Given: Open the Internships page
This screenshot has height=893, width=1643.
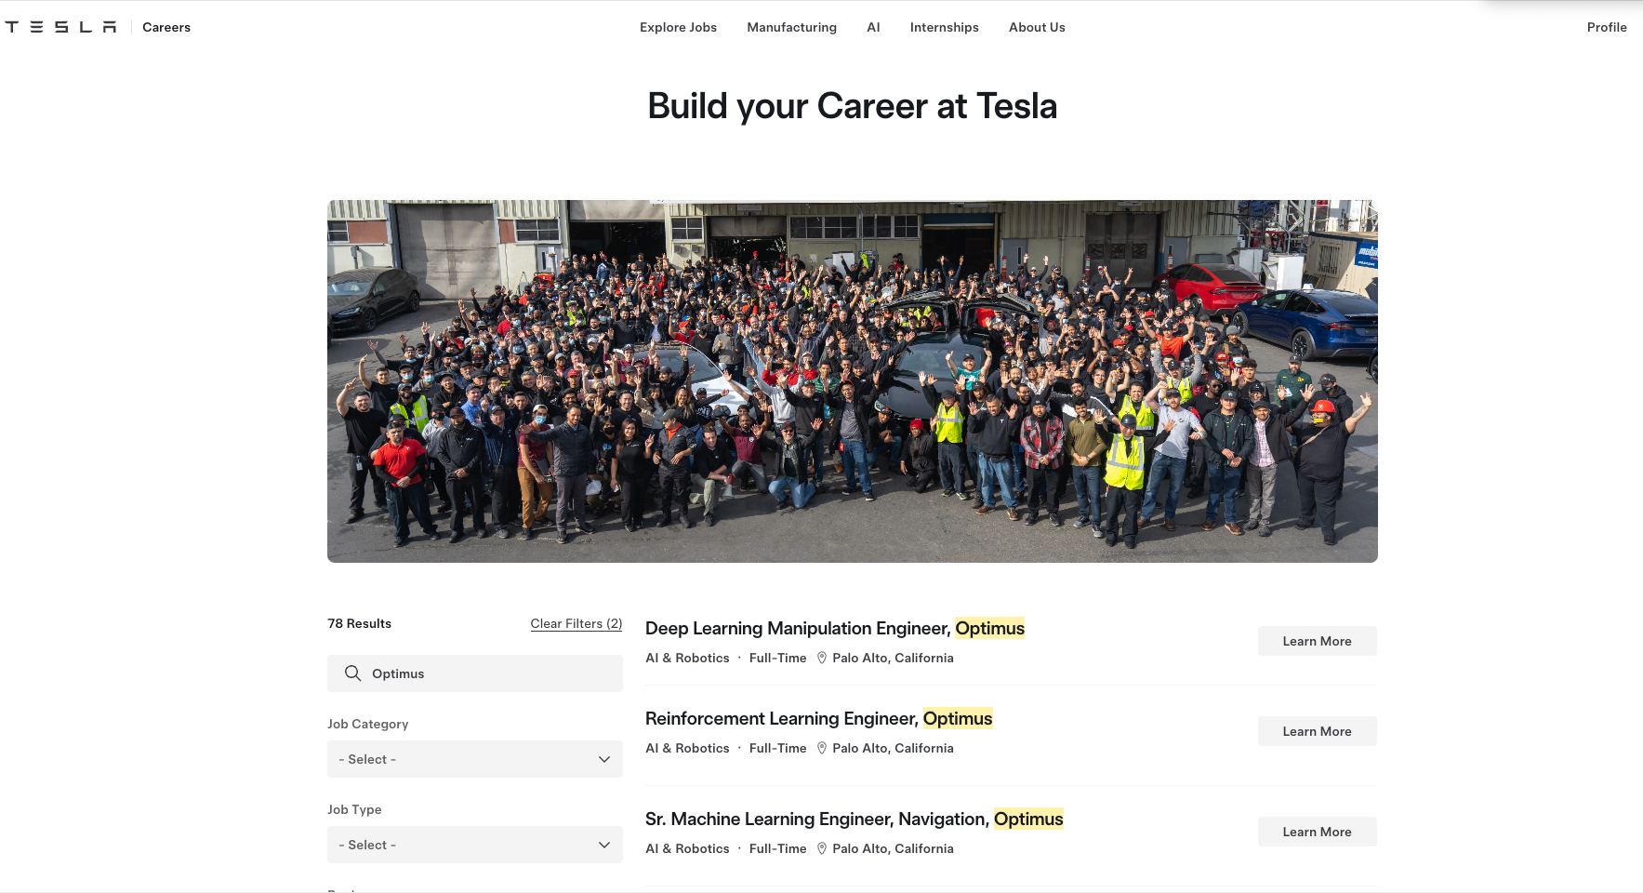Looking at the screenshot, I should [944, 27].
